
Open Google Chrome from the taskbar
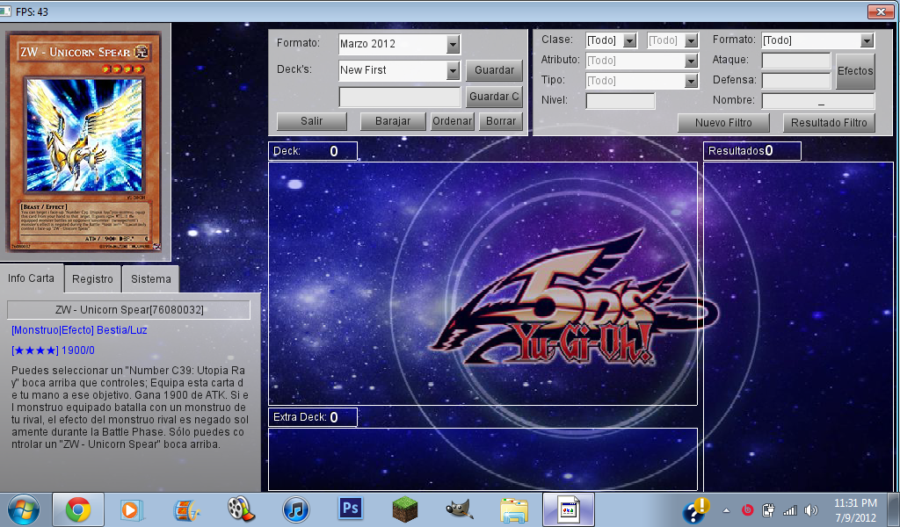point(78,509)
